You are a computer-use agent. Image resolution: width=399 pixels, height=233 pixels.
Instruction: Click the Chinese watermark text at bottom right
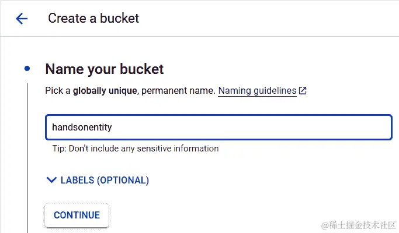362,224
